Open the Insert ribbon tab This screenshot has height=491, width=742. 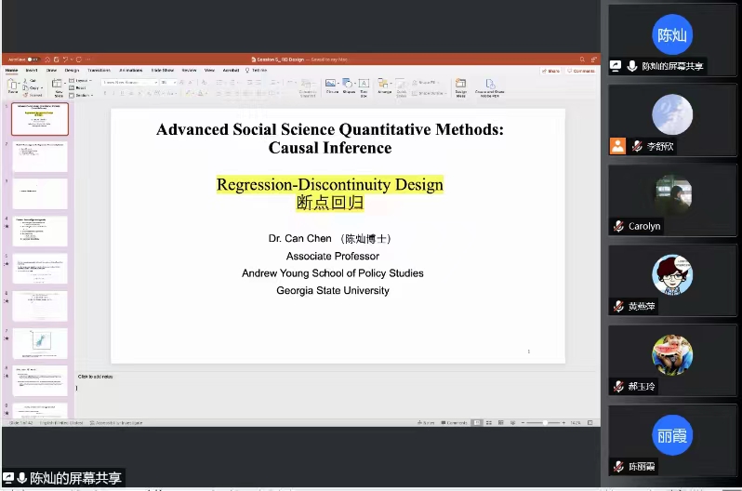(32, 70)
